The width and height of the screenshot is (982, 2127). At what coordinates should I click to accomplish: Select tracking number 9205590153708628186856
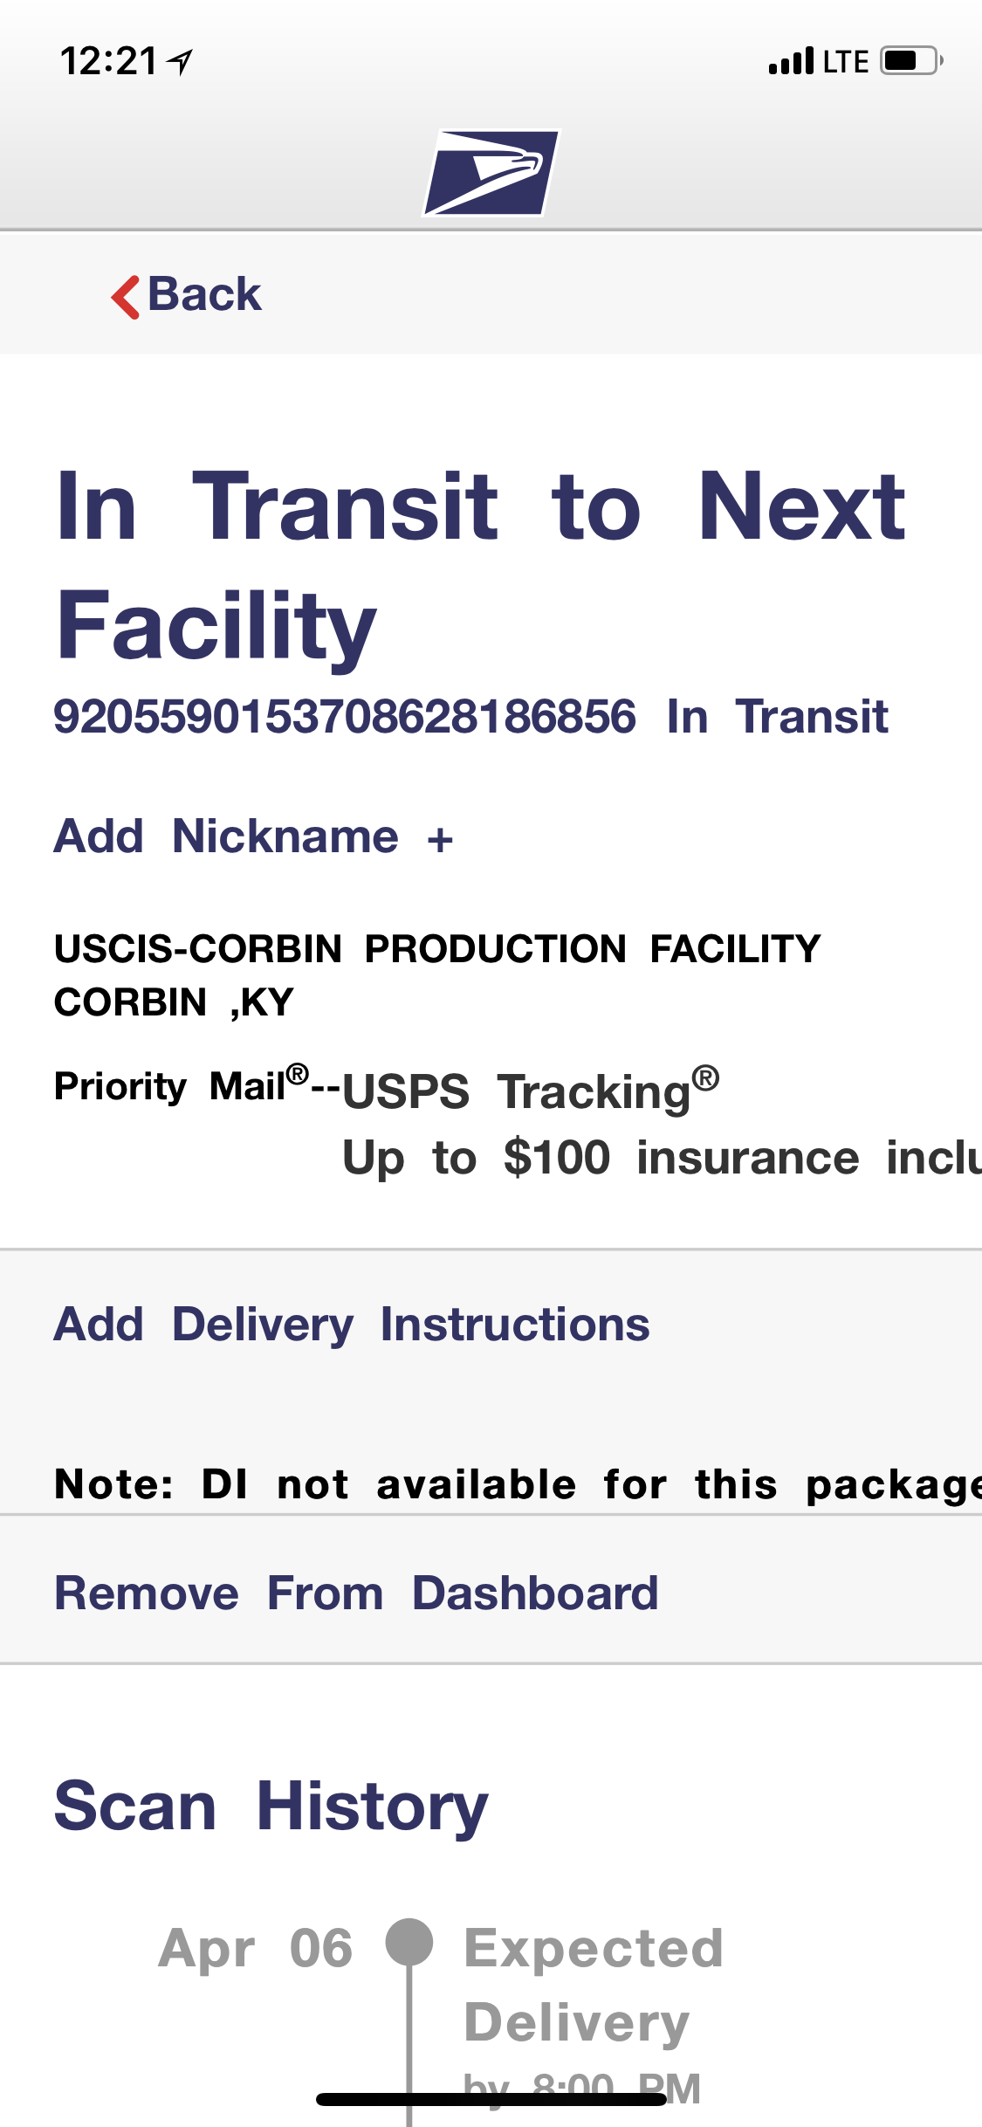tap(345, 717)
